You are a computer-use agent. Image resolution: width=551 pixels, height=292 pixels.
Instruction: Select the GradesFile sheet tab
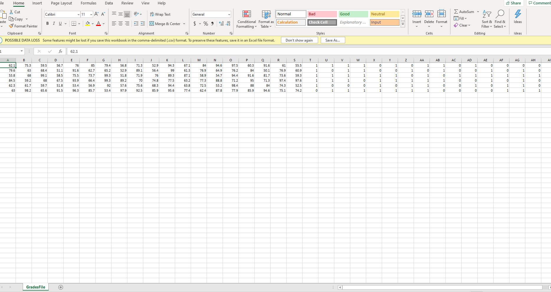tap(36, 287)
